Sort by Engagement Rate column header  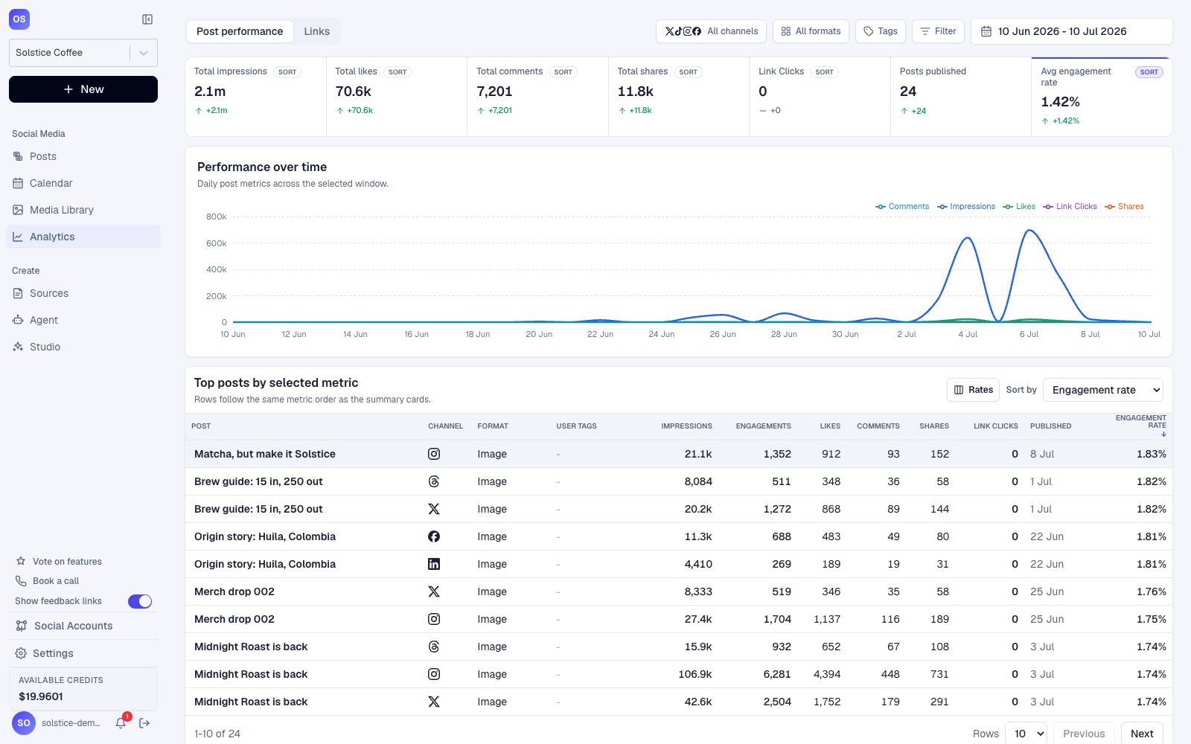[1141, 426]
